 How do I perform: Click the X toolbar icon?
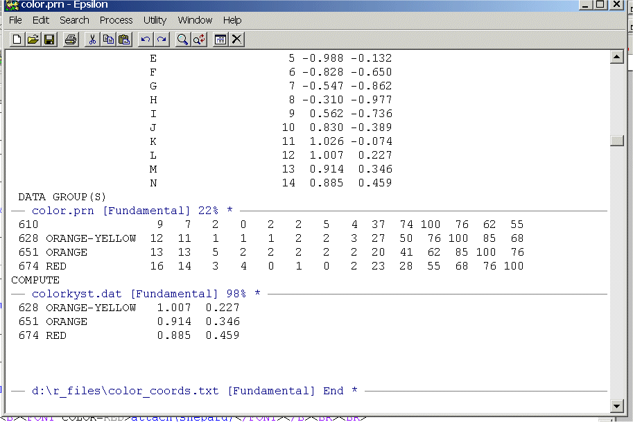[x=236, y=39]
